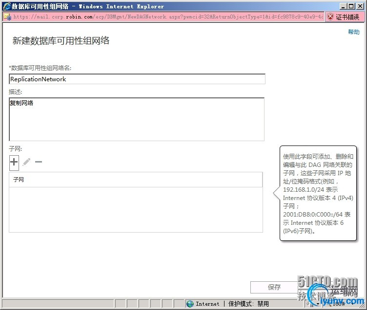Click the Internet Explorer logo in title bar
The width and height of the screenshot is (367, 310).
pyautogui.click(x=7, y=6)
